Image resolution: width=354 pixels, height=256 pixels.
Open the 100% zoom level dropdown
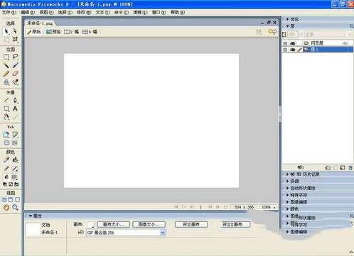(274, 207)
